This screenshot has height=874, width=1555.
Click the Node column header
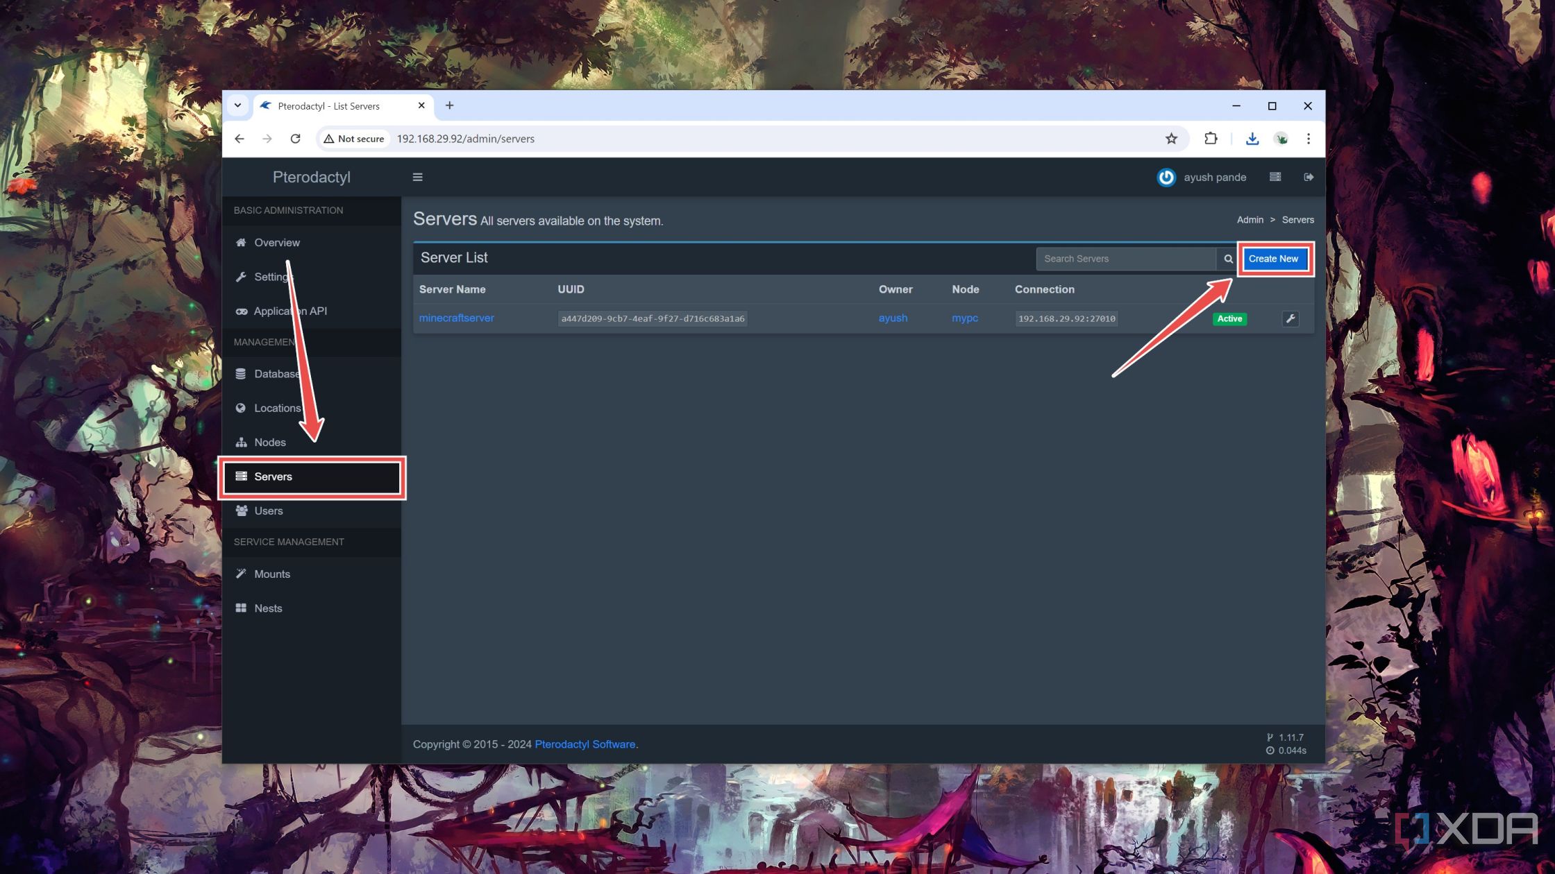pos(965,289)
